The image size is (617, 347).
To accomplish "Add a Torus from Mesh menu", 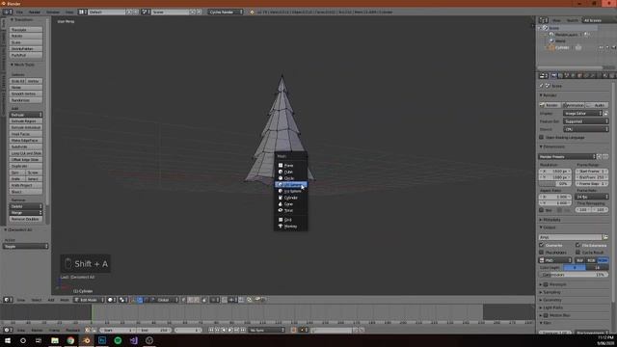I will 291,210.
